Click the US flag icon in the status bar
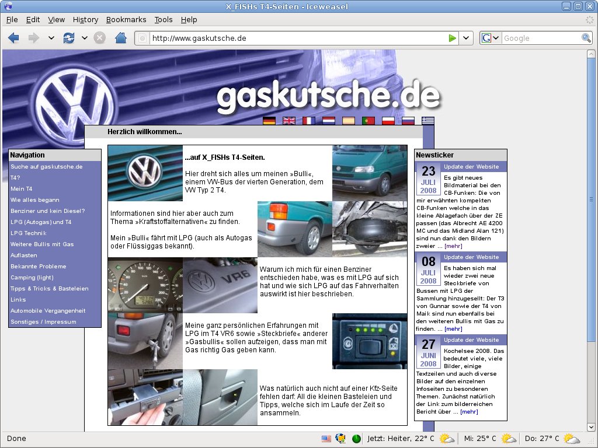Screen dimensions: 598x448 (326, 439)
